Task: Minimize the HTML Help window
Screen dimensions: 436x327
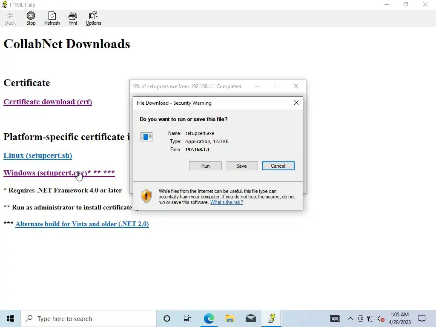Action: [x=387, y=4]
